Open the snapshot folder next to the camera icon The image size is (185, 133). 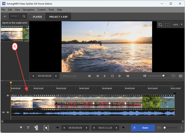tap(173, 76)
